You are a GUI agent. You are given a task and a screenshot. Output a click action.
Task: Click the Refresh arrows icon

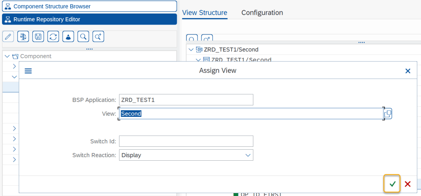[53, 37]
